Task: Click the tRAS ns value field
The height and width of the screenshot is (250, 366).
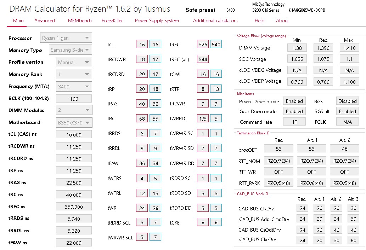Action: click(x=74, y=183)
